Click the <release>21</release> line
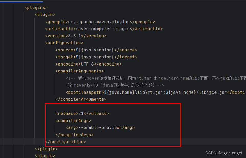 [82, 114]
